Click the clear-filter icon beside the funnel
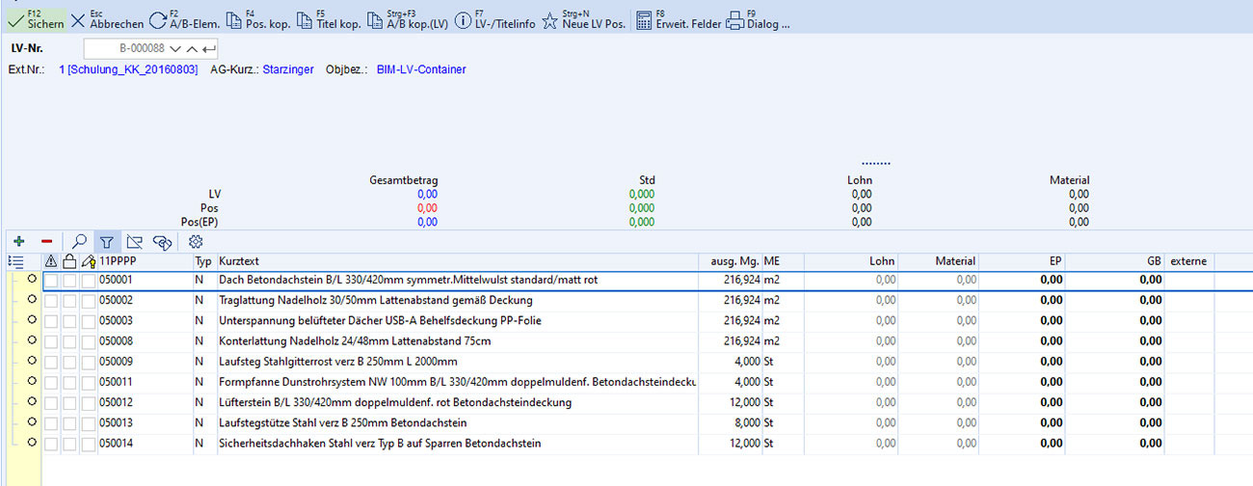Image resolution: width=1253 pixels, height=486 pixels. point(134,242)
